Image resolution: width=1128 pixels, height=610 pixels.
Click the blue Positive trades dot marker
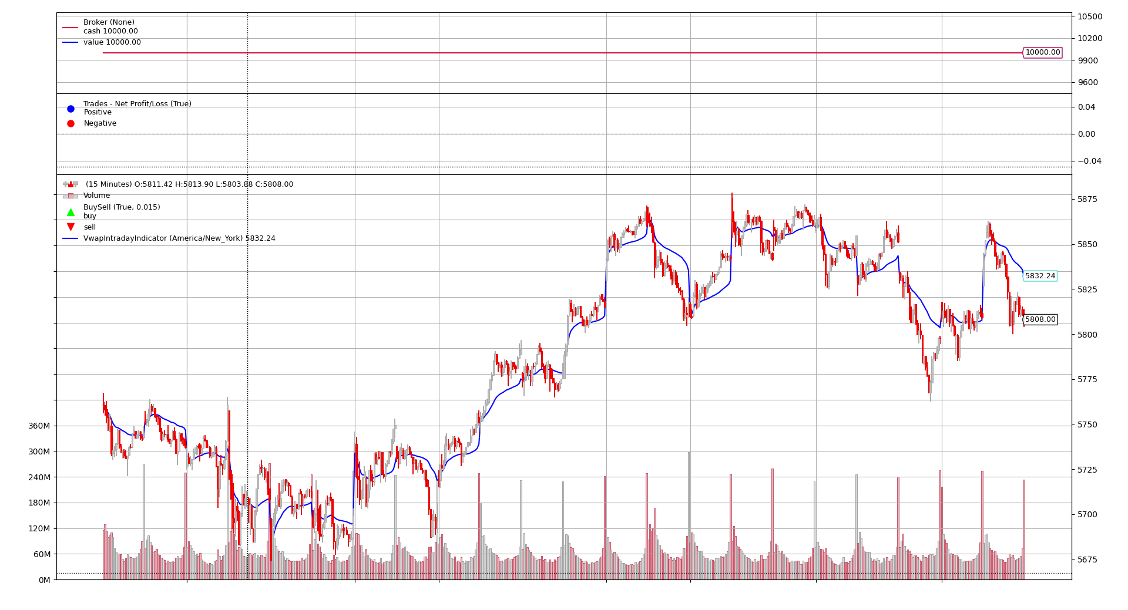click(x=70, y=109)
